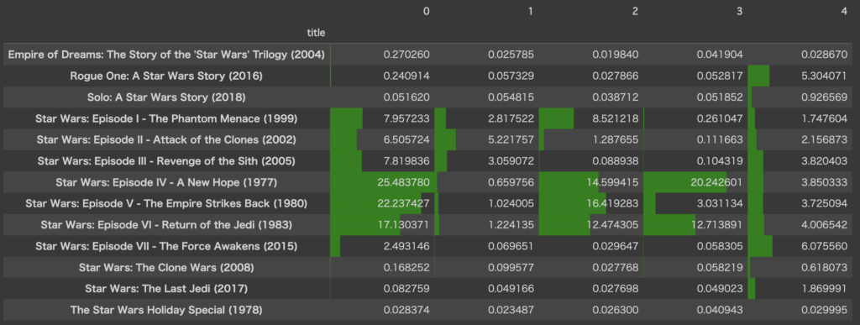Click the cell value 3.059072
860x325 pixels.
(x=511, y=161)
